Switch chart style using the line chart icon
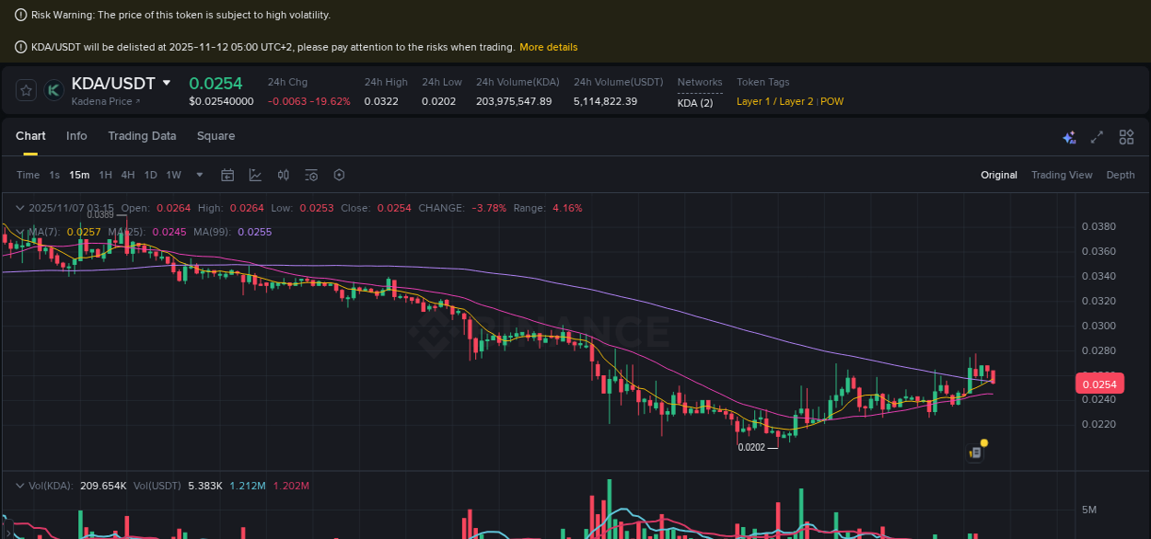 coord(253,175)
